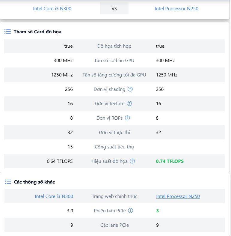Screen dimensions: 231x236
Task: Click Tham số Card đồ họa section heading
Action: click(x=37, y=31)
